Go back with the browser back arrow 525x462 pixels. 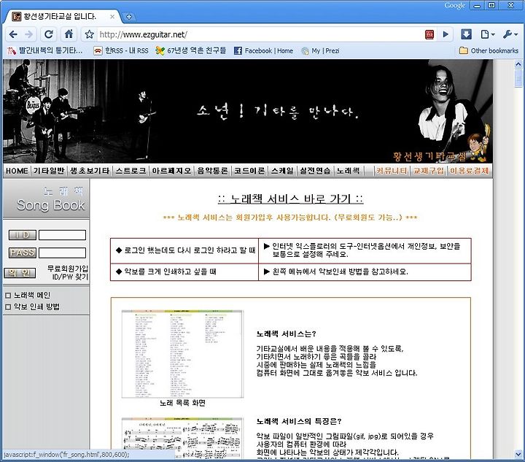13,34
